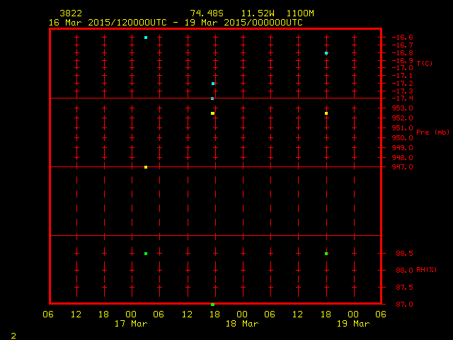Select the green humidity point on bottom axis
Viewport: 453px width, 340px height.
(x=212, y=304)
